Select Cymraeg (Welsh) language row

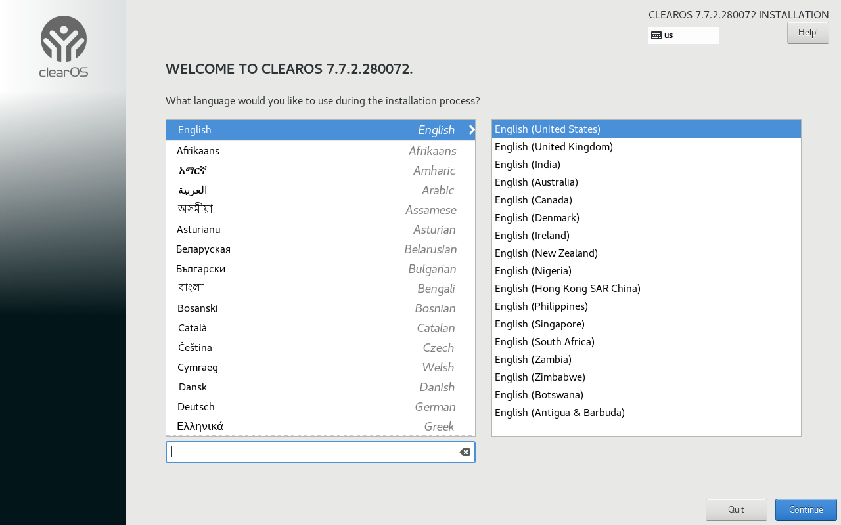321,367
